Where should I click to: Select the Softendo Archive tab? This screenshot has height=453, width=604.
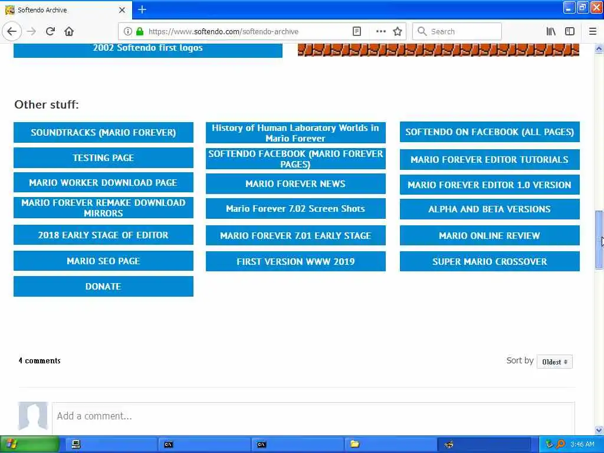tap(66, 10)
